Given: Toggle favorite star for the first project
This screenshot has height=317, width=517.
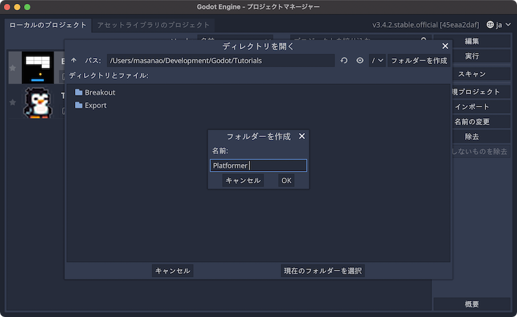Looking at the screenshot, I should tap(12, 68).
